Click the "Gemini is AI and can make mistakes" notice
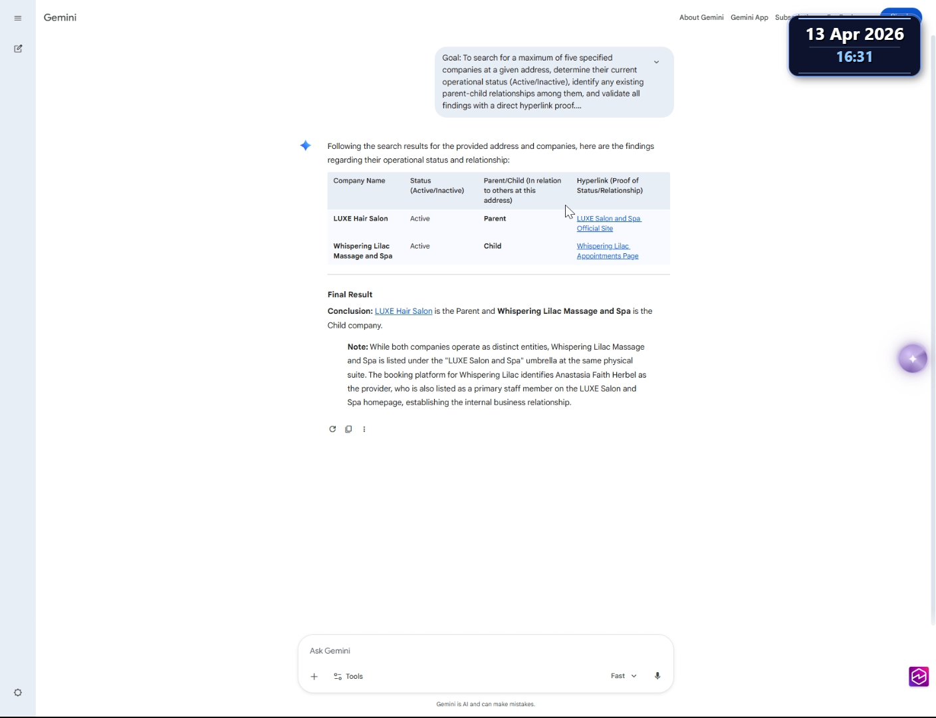The image size is (936, 718). [485, 704]
